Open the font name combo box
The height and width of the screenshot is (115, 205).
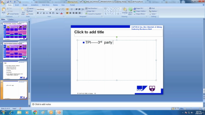43,9
